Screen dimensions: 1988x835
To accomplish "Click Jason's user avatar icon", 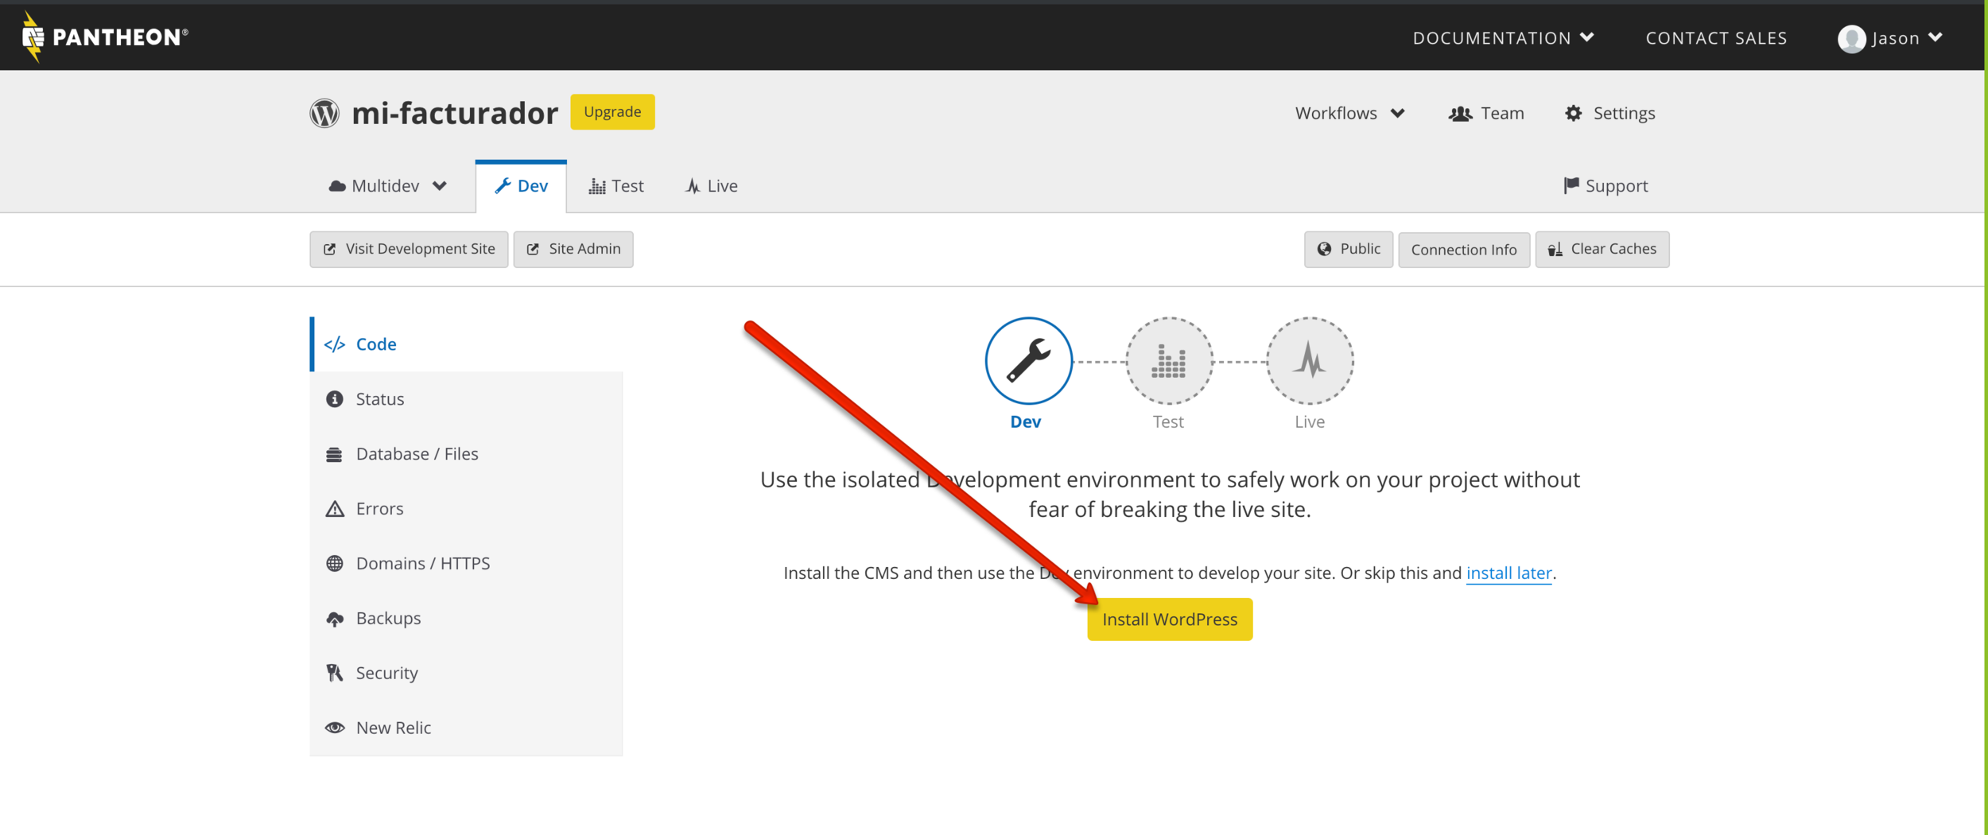I will click(x=1851, y=38).
